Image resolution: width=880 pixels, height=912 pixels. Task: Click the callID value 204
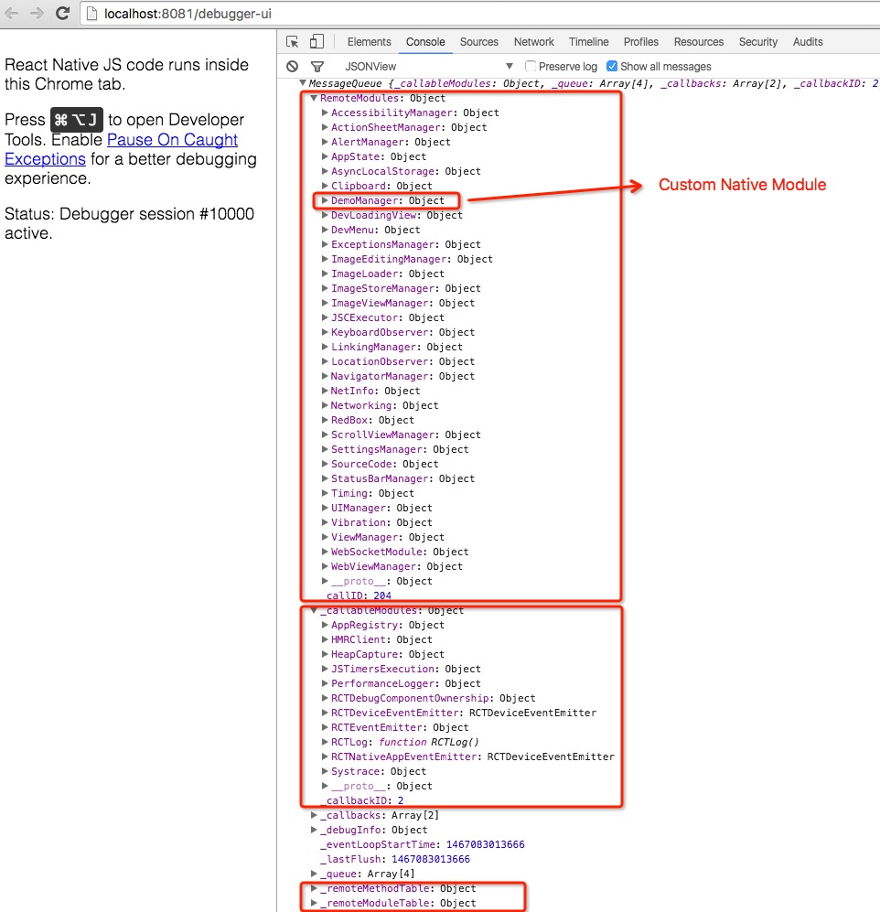point(382,595)
